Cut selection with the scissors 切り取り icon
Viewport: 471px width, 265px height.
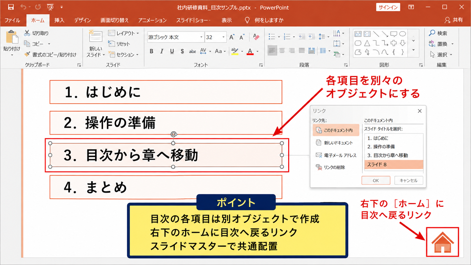(x=27, y=33)
